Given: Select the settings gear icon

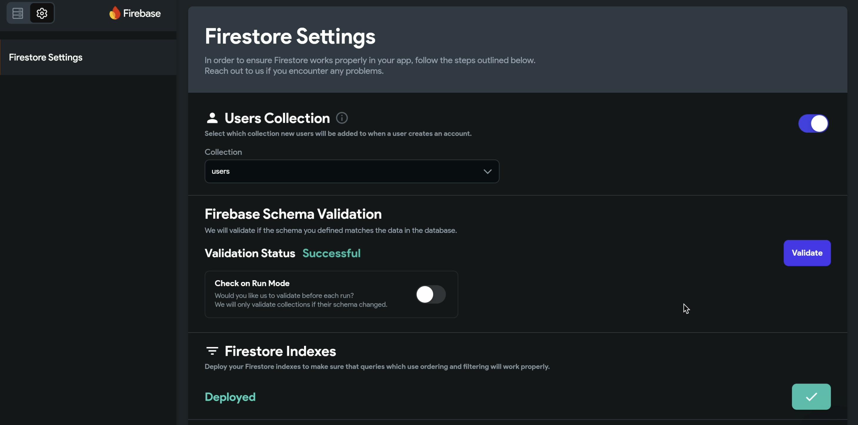Looking at the screenshot, I should [42, 13].
